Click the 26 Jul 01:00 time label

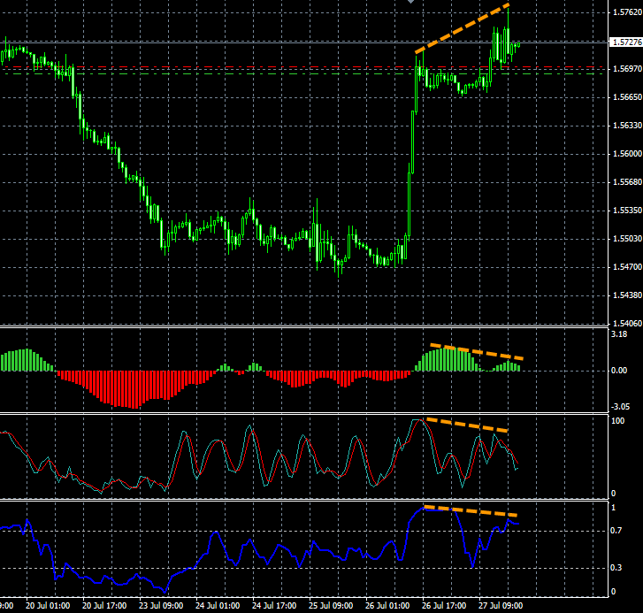(387, 606)
